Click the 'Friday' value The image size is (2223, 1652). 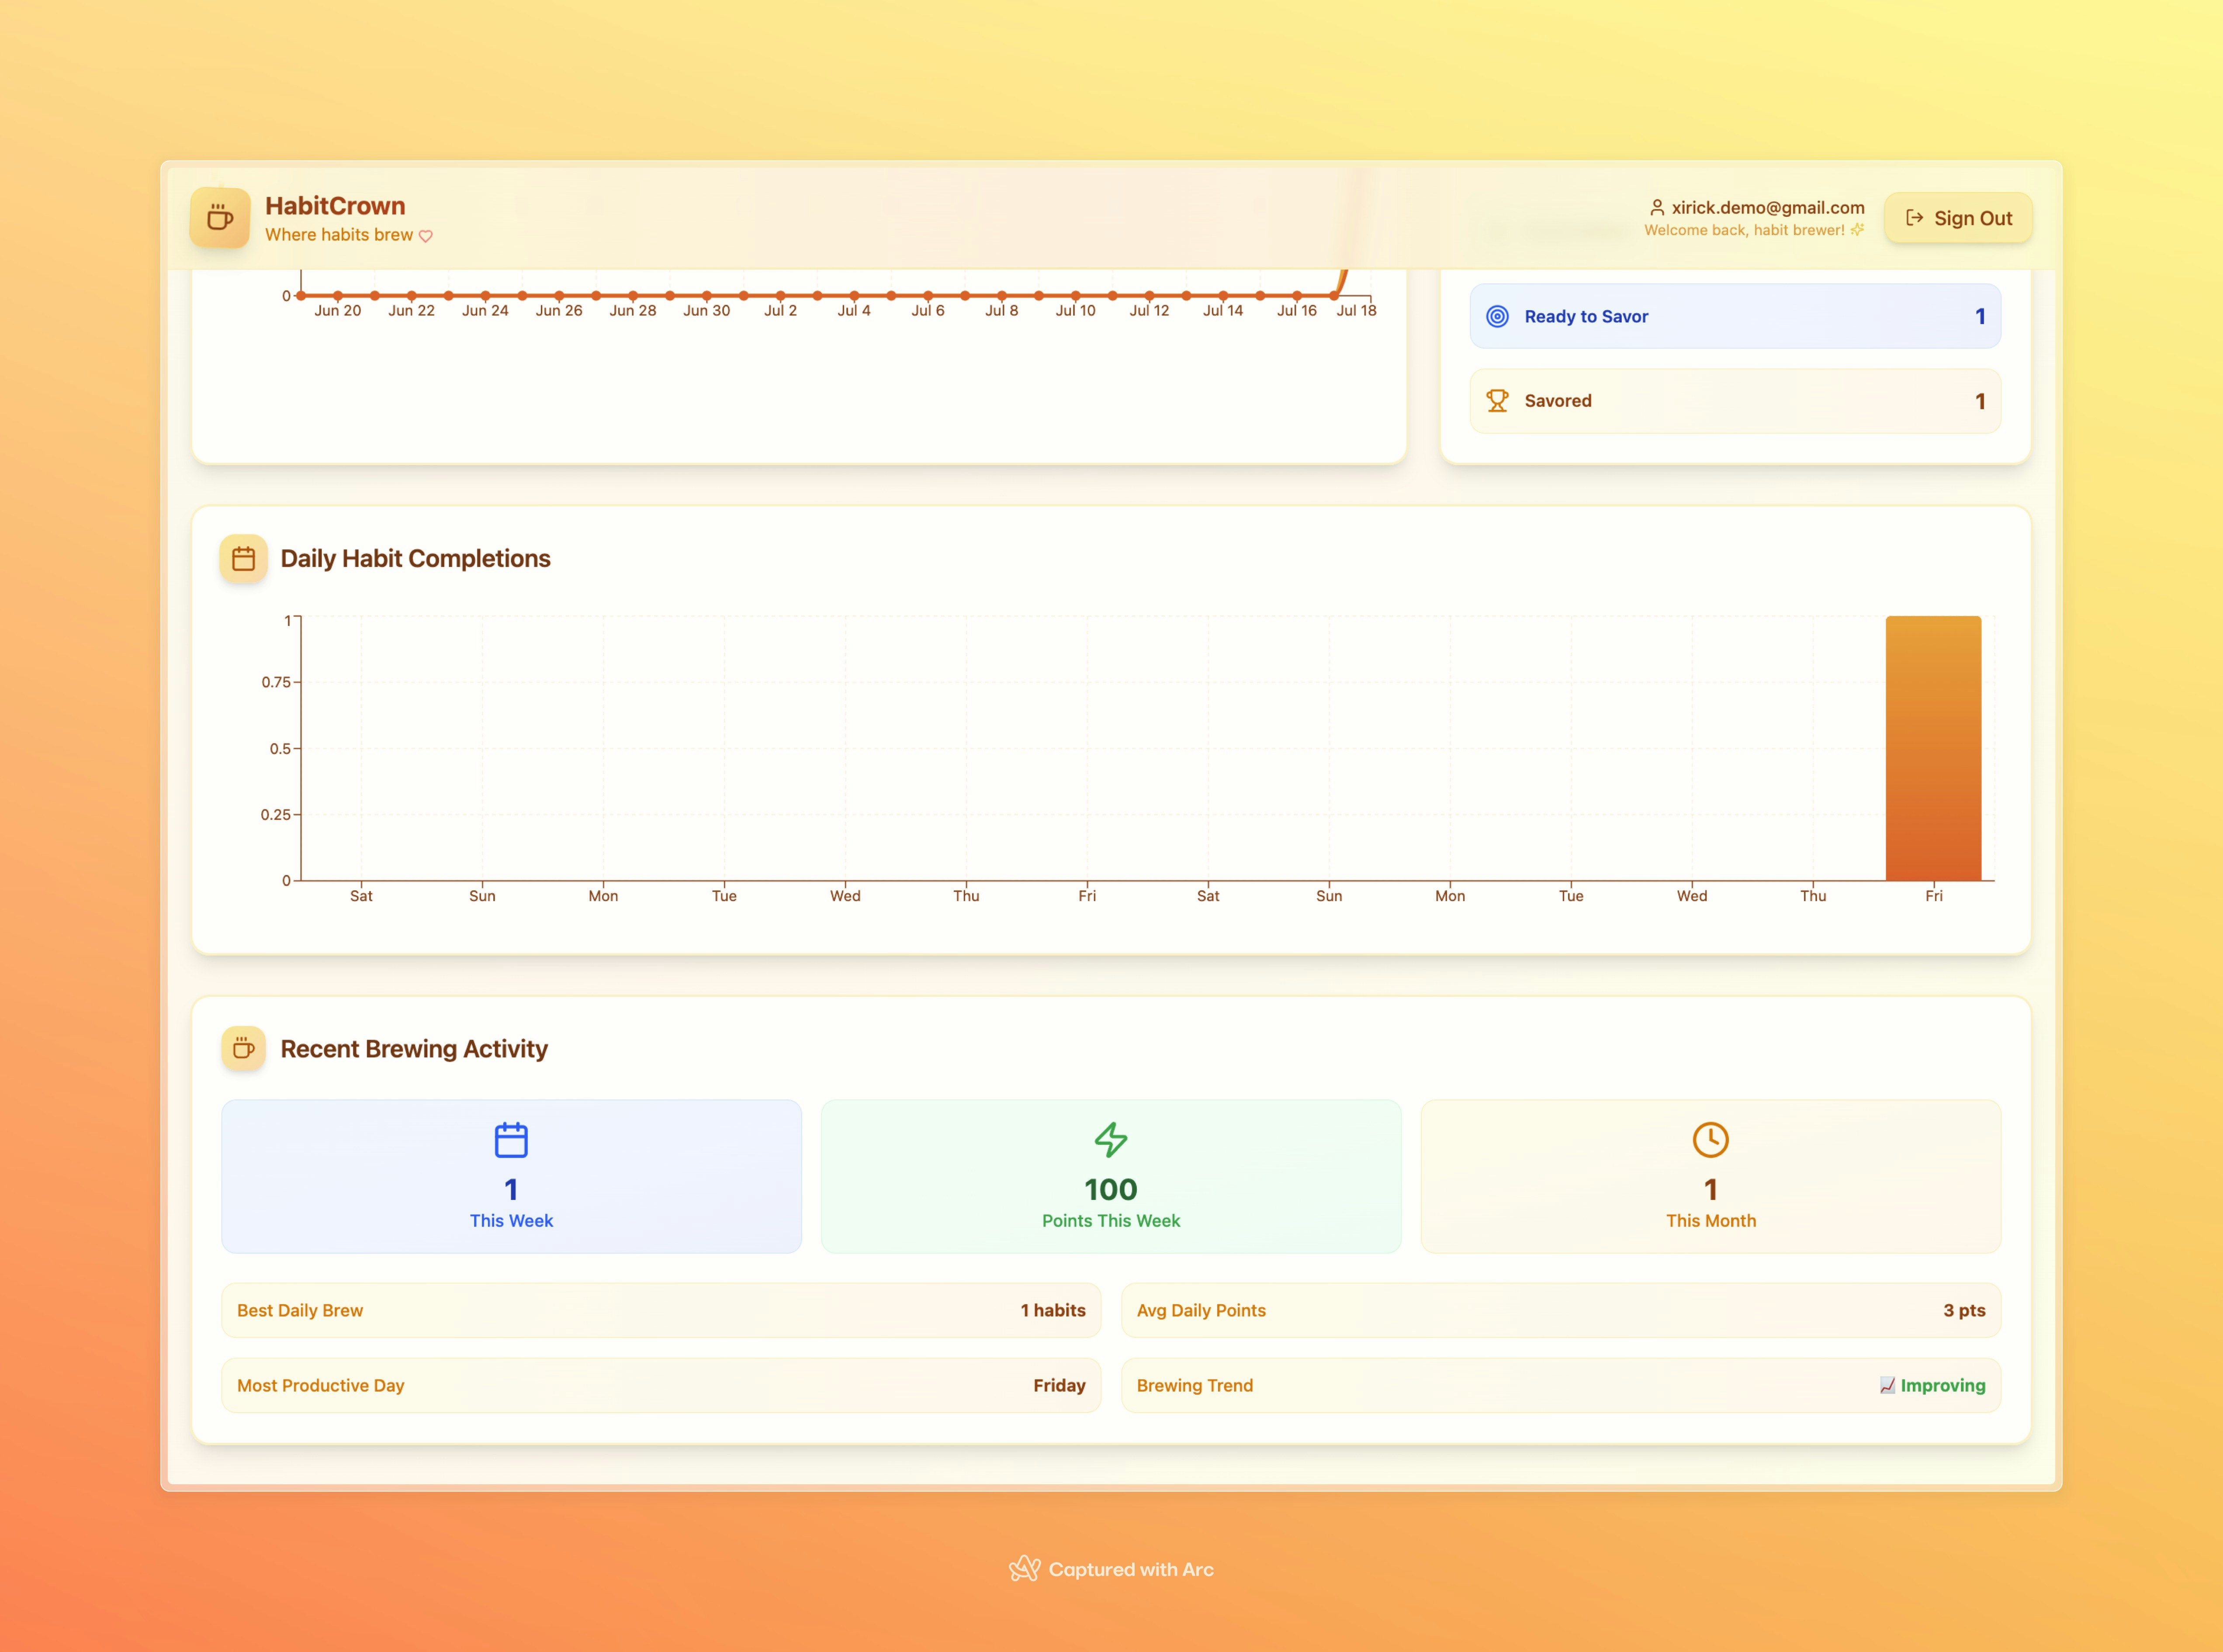tap(1059, 1385)
